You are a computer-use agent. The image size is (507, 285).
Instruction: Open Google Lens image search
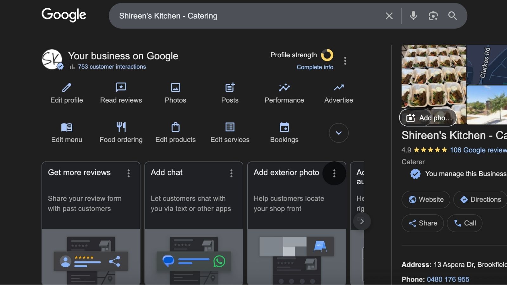click(433, 16)
